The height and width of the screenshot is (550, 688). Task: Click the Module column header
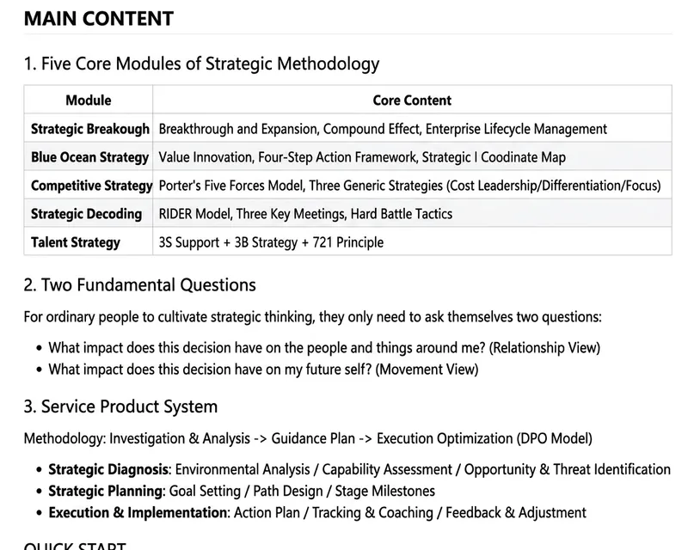click(x=89, y=100)
